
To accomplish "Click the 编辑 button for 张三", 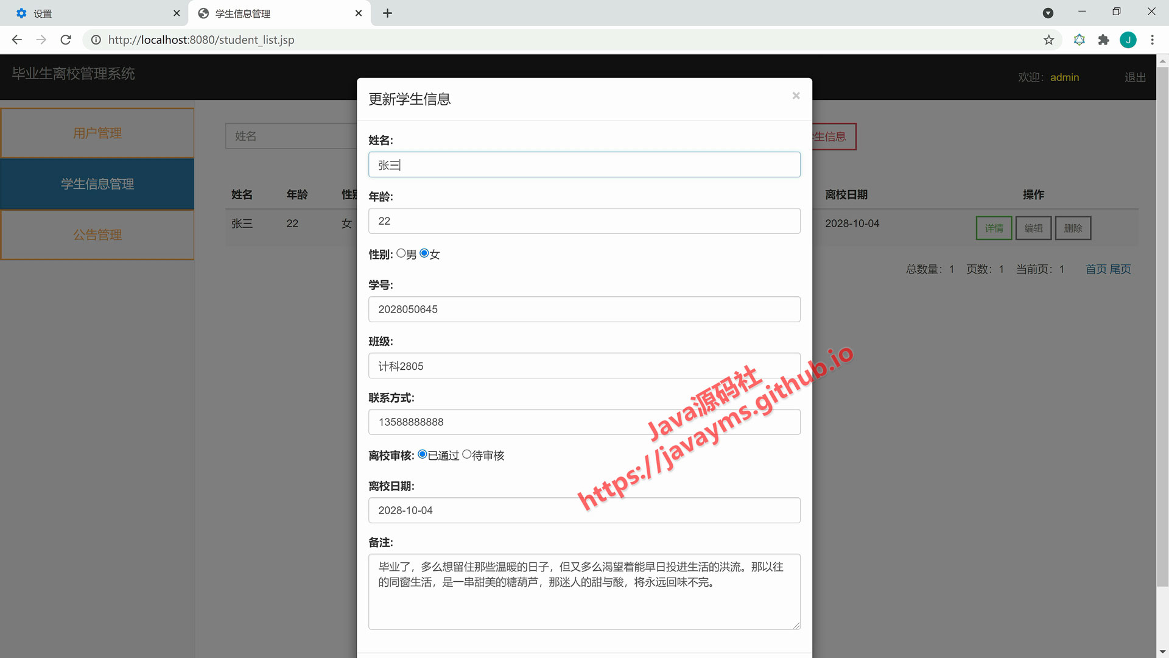I will tap(1033, 228).
